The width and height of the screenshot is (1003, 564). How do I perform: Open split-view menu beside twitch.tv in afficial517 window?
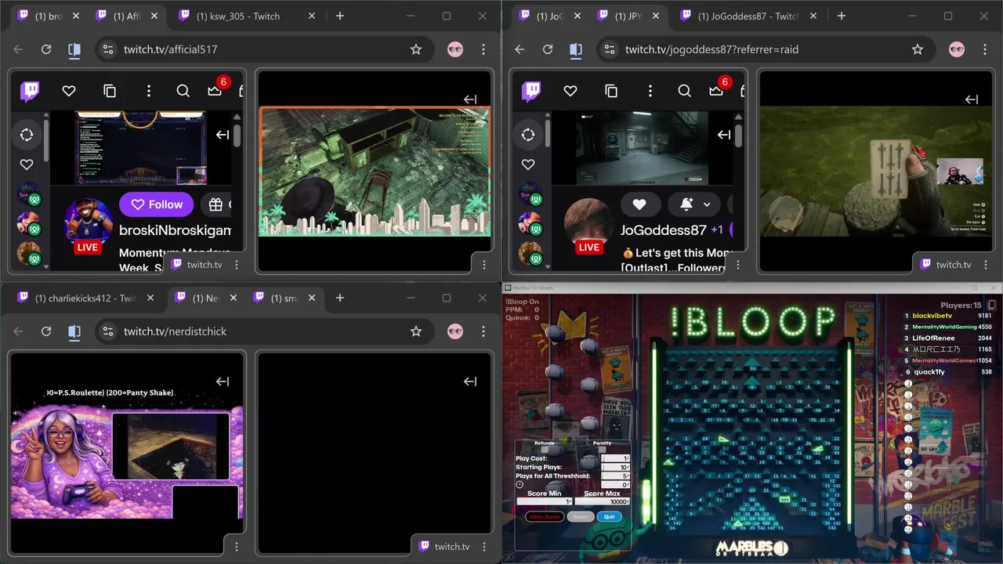(237, 265)
